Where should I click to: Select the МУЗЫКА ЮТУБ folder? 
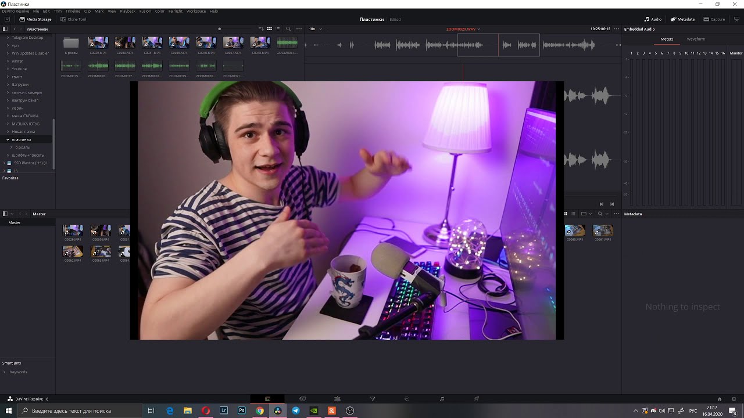26,124
